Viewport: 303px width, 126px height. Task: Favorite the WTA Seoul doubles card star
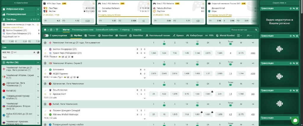(x=94, y=4)
